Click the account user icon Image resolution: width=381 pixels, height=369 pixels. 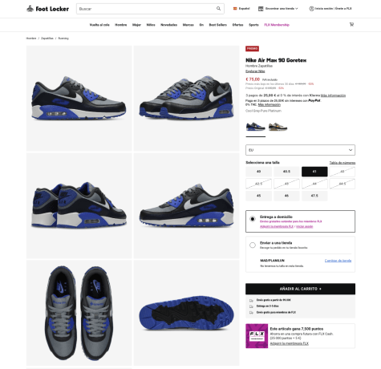click(x=311, y=9)
